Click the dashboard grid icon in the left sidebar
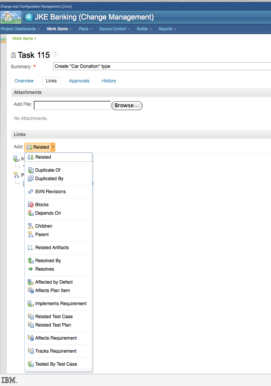The height and width of the screenshot is (386, 271). (3, 40)
